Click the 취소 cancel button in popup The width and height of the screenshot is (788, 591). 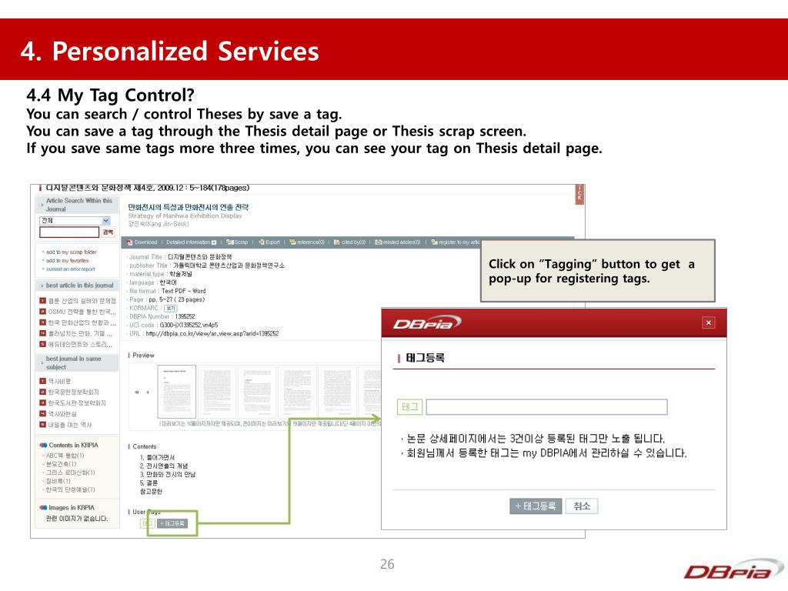[x=582, y=506]
